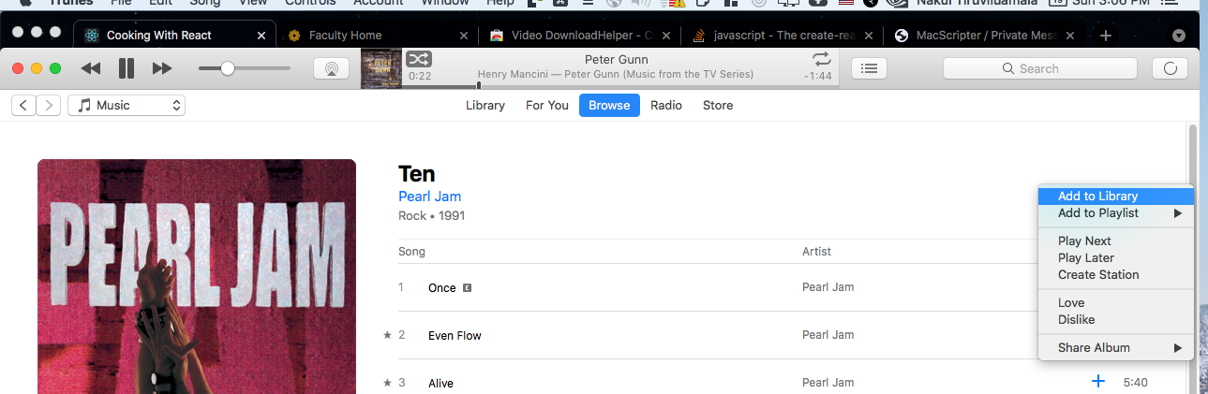Toggle shuffle in the now playing display

coord(418,58)
